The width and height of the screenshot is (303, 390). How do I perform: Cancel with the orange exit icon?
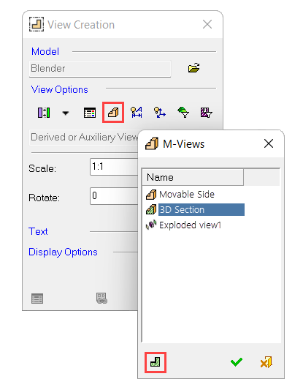click(x=266, y=362)
